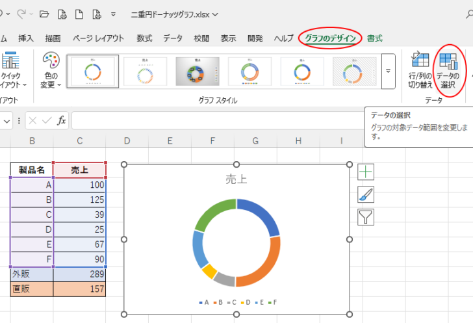Click 行/列の切り替え button
Image resolution: width=473 pixels, height=323 pixels.
tap(420, 70)
